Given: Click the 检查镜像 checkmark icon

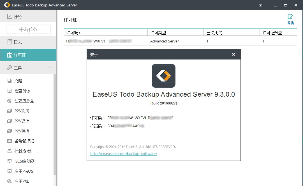Looking at the screenshot, I should pyautogui.click(x=10, y=91).
